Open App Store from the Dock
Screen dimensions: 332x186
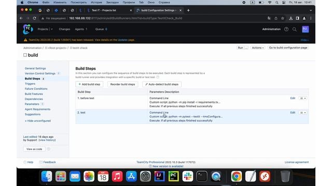131,176
